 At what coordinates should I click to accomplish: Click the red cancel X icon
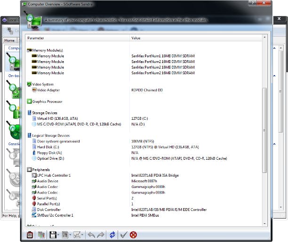pyautogui.click(x=133, y=235)
